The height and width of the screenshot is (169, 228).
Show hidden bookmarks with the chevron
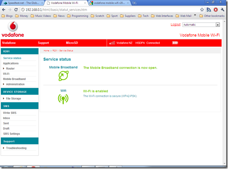tap(195, 15)
